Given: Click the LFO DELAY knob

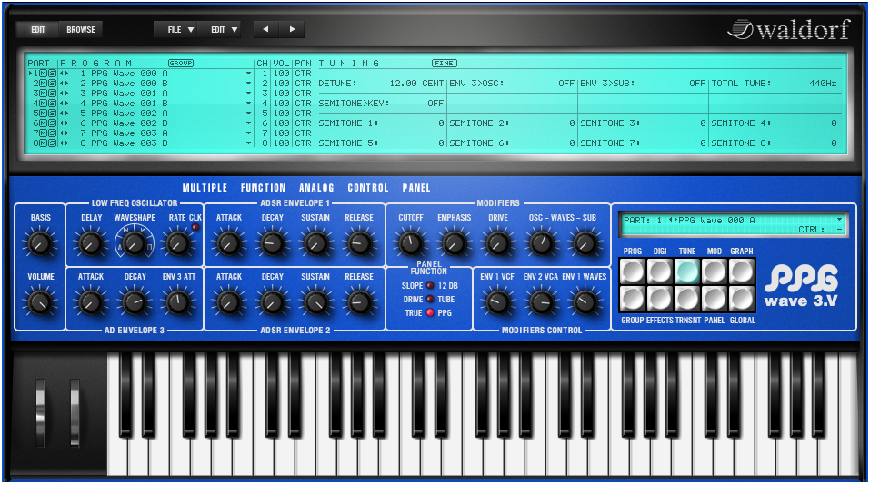Looking at the screenshot, I should click(x=90, y=243).
